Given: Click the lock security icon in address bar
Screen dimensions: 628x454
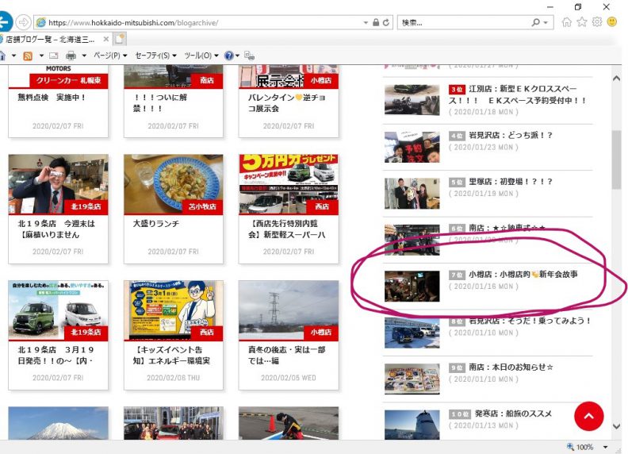Looking at the screenshot, I should [x=376, y=22].
